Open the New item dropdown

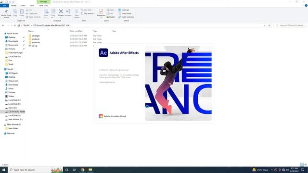click(87, 10)
